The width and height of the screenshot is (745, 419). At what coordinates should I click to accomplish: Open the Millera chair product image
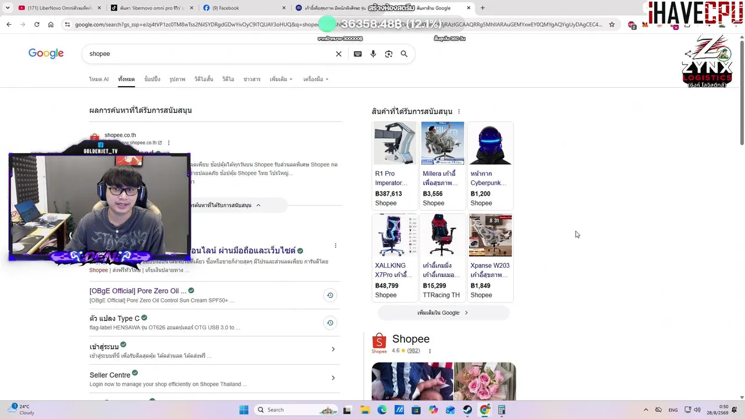[442, 143]
